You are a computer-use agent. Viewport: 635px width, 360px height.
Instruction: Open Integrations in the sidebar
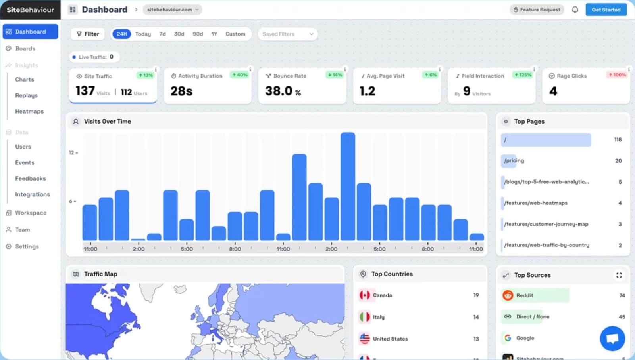pyautogui.click(x=33, y=194)
